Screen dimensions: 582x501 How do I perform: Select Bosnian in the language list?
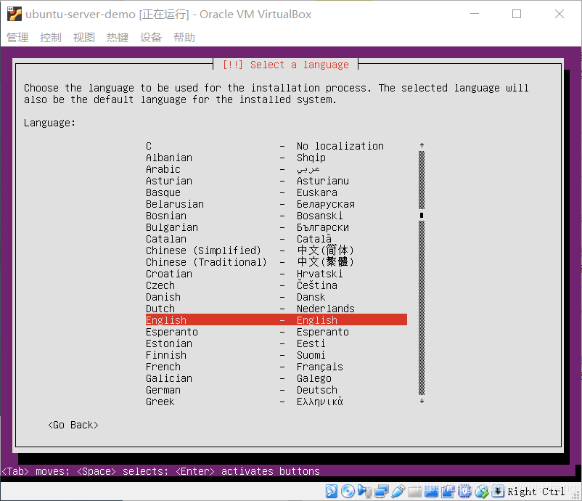[x=276, y=216]
